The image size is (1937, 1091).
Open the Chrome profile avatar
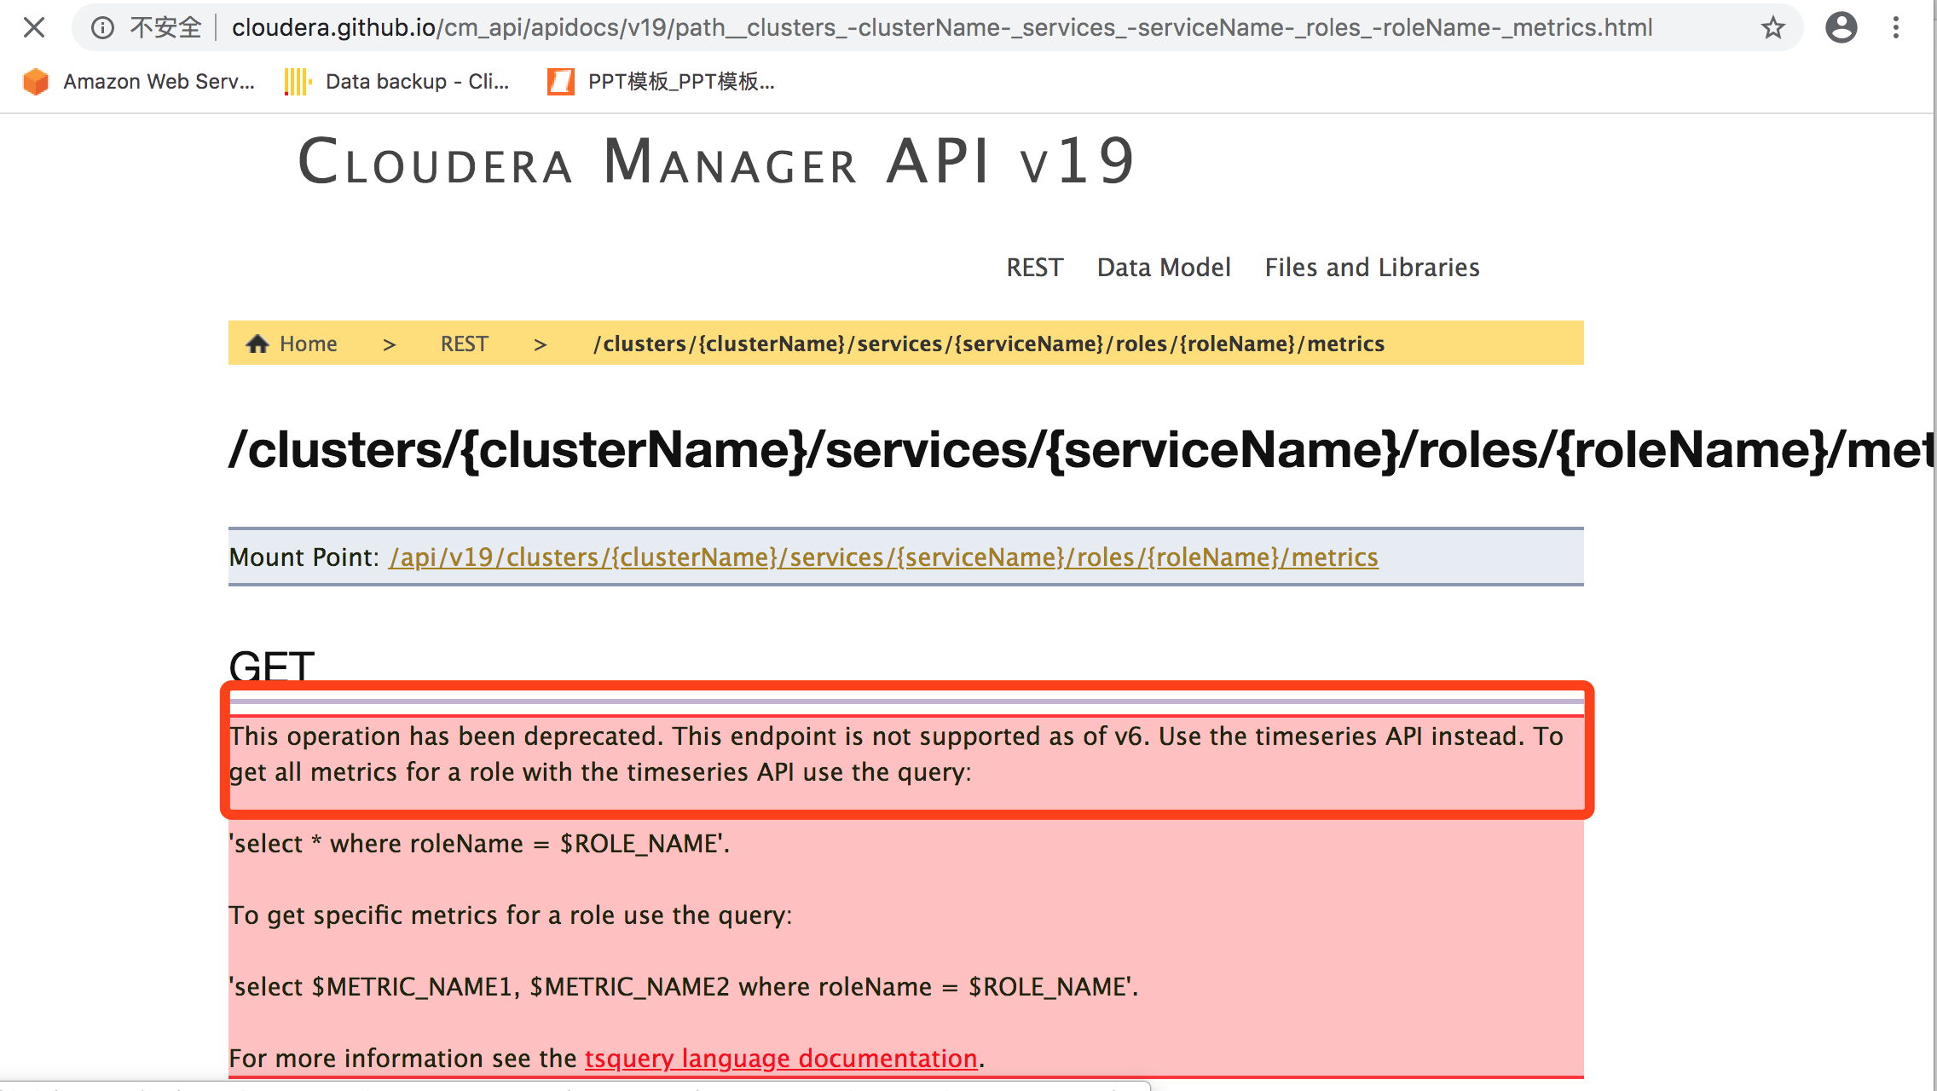(x=1841, y=27)
